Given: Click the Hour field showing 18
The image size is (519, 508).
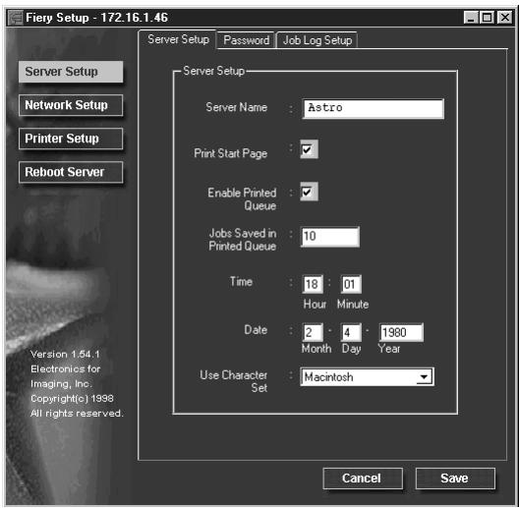Looking at the screenshot, I should click(313, 284).
